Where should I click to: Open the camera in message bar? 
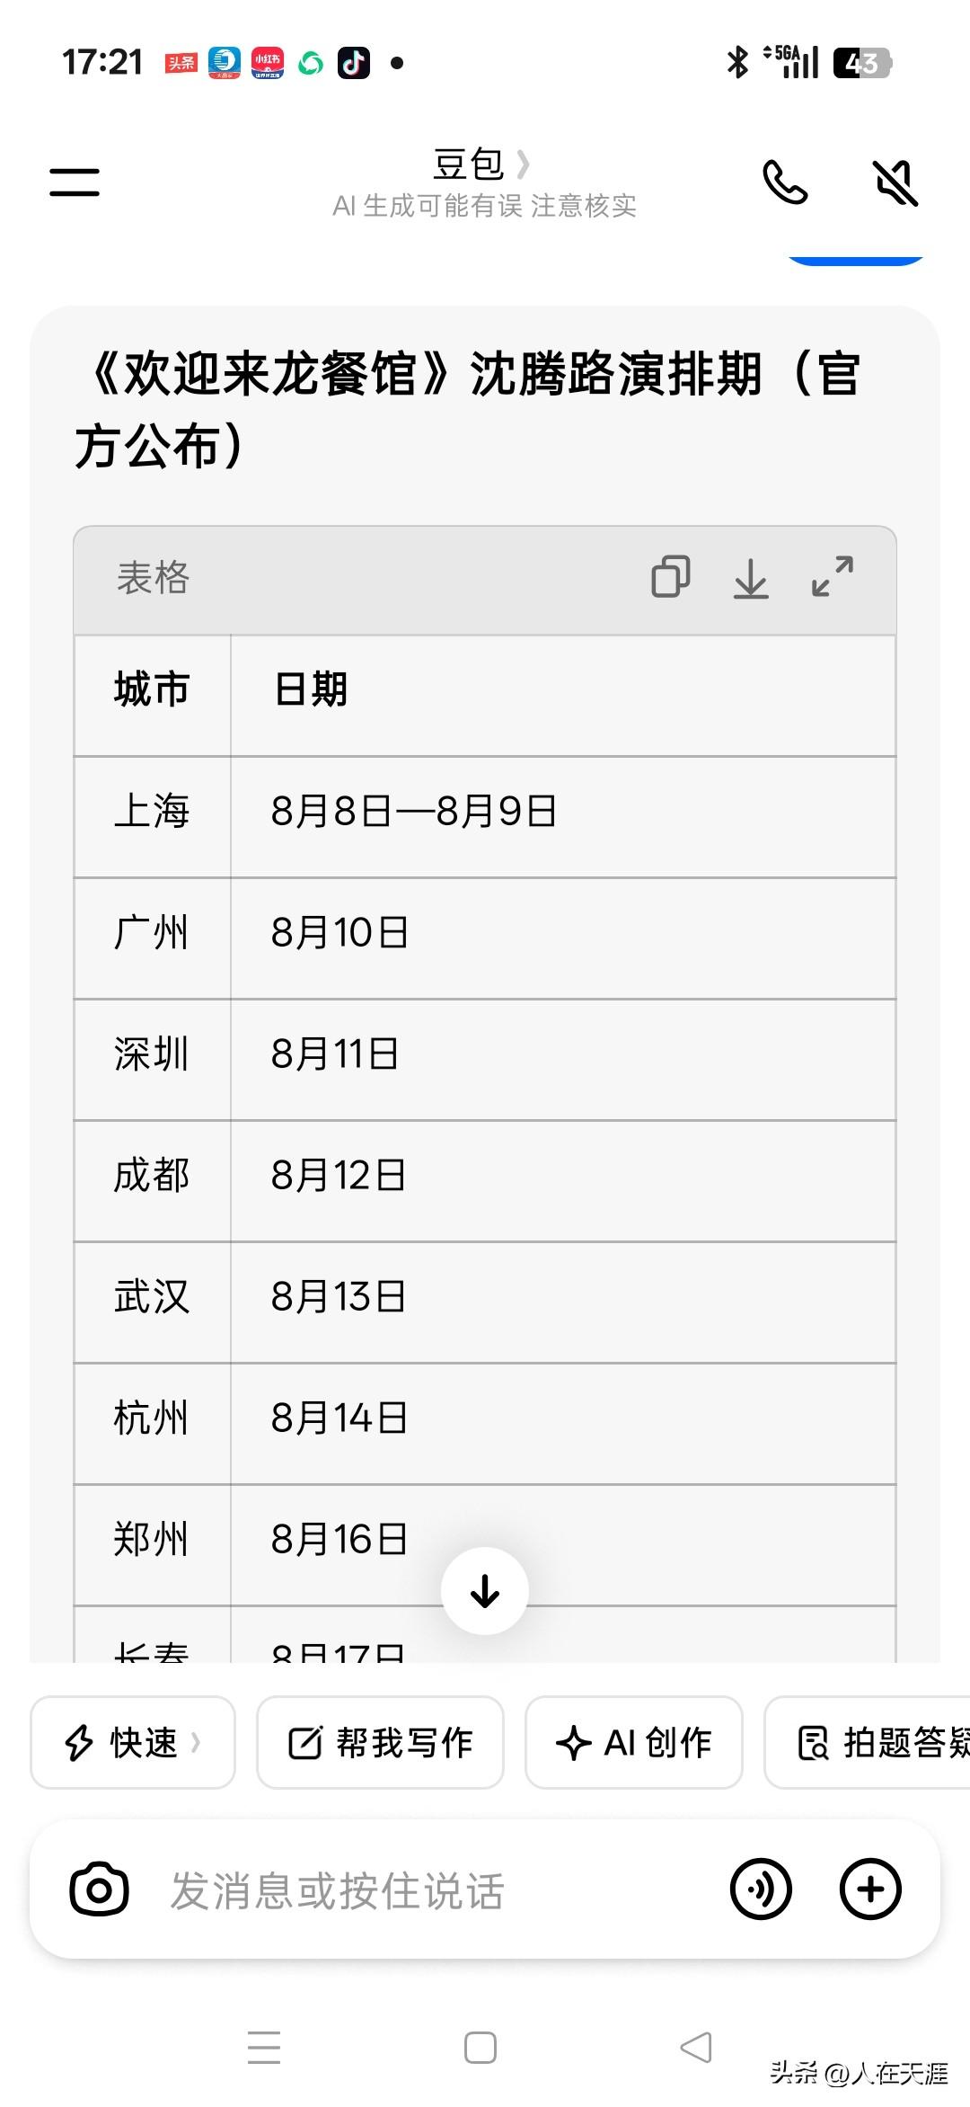pos(99,1889)
